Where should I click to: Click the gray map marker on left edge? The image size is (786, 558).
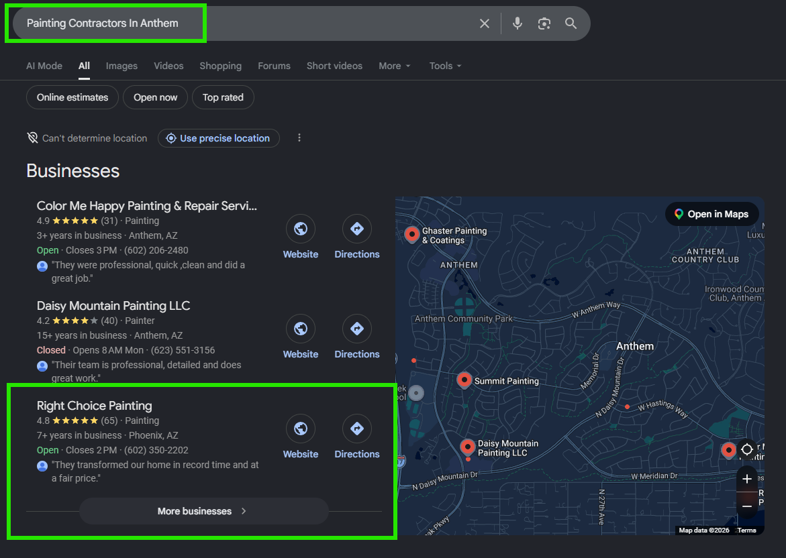coord(416,393)
